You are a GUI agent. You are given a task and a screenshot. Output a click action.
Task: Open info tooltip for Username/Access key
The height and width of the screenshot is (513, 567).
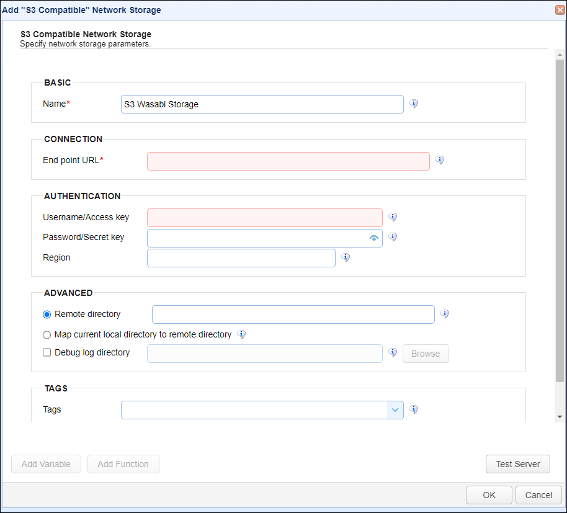click(x=393, y=217)
